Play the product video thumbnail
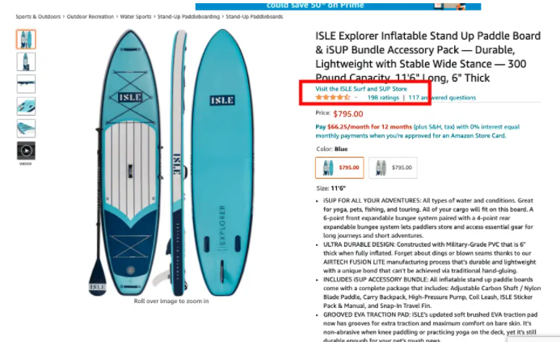The height and width of the screenshot is (342, 560). click(x=26, y=150)
